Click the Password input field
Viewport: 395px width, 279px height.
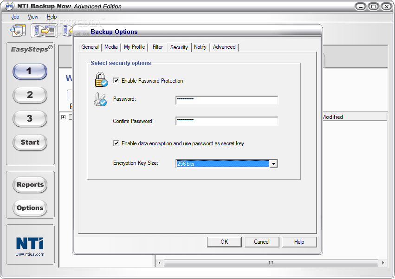tap(227, 100)
